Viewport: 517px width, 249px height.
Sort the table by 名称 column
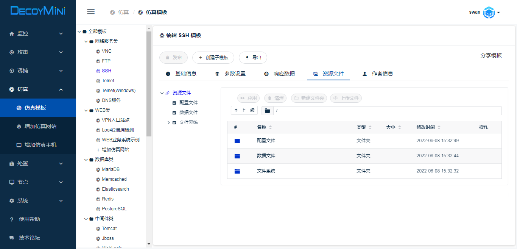click(x=270, y=127)
